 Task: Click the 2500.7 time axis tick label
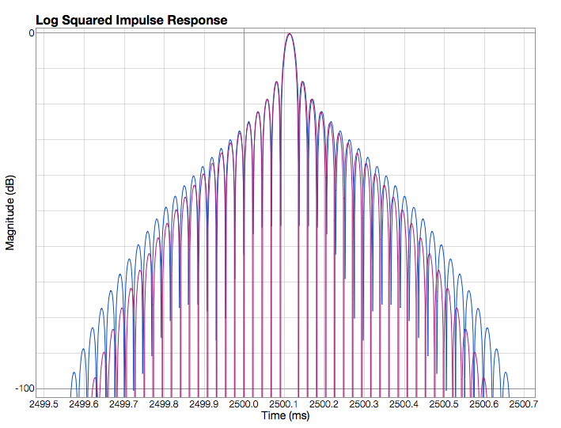(524, 404)
